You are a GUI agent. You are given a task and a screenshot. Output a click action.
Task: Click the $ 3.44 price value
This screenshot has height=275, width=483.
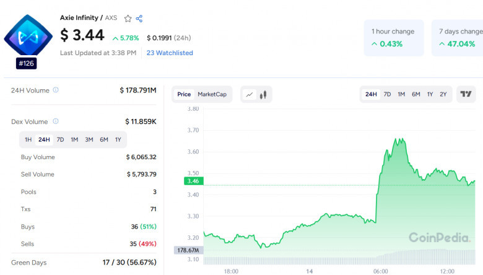82,35
